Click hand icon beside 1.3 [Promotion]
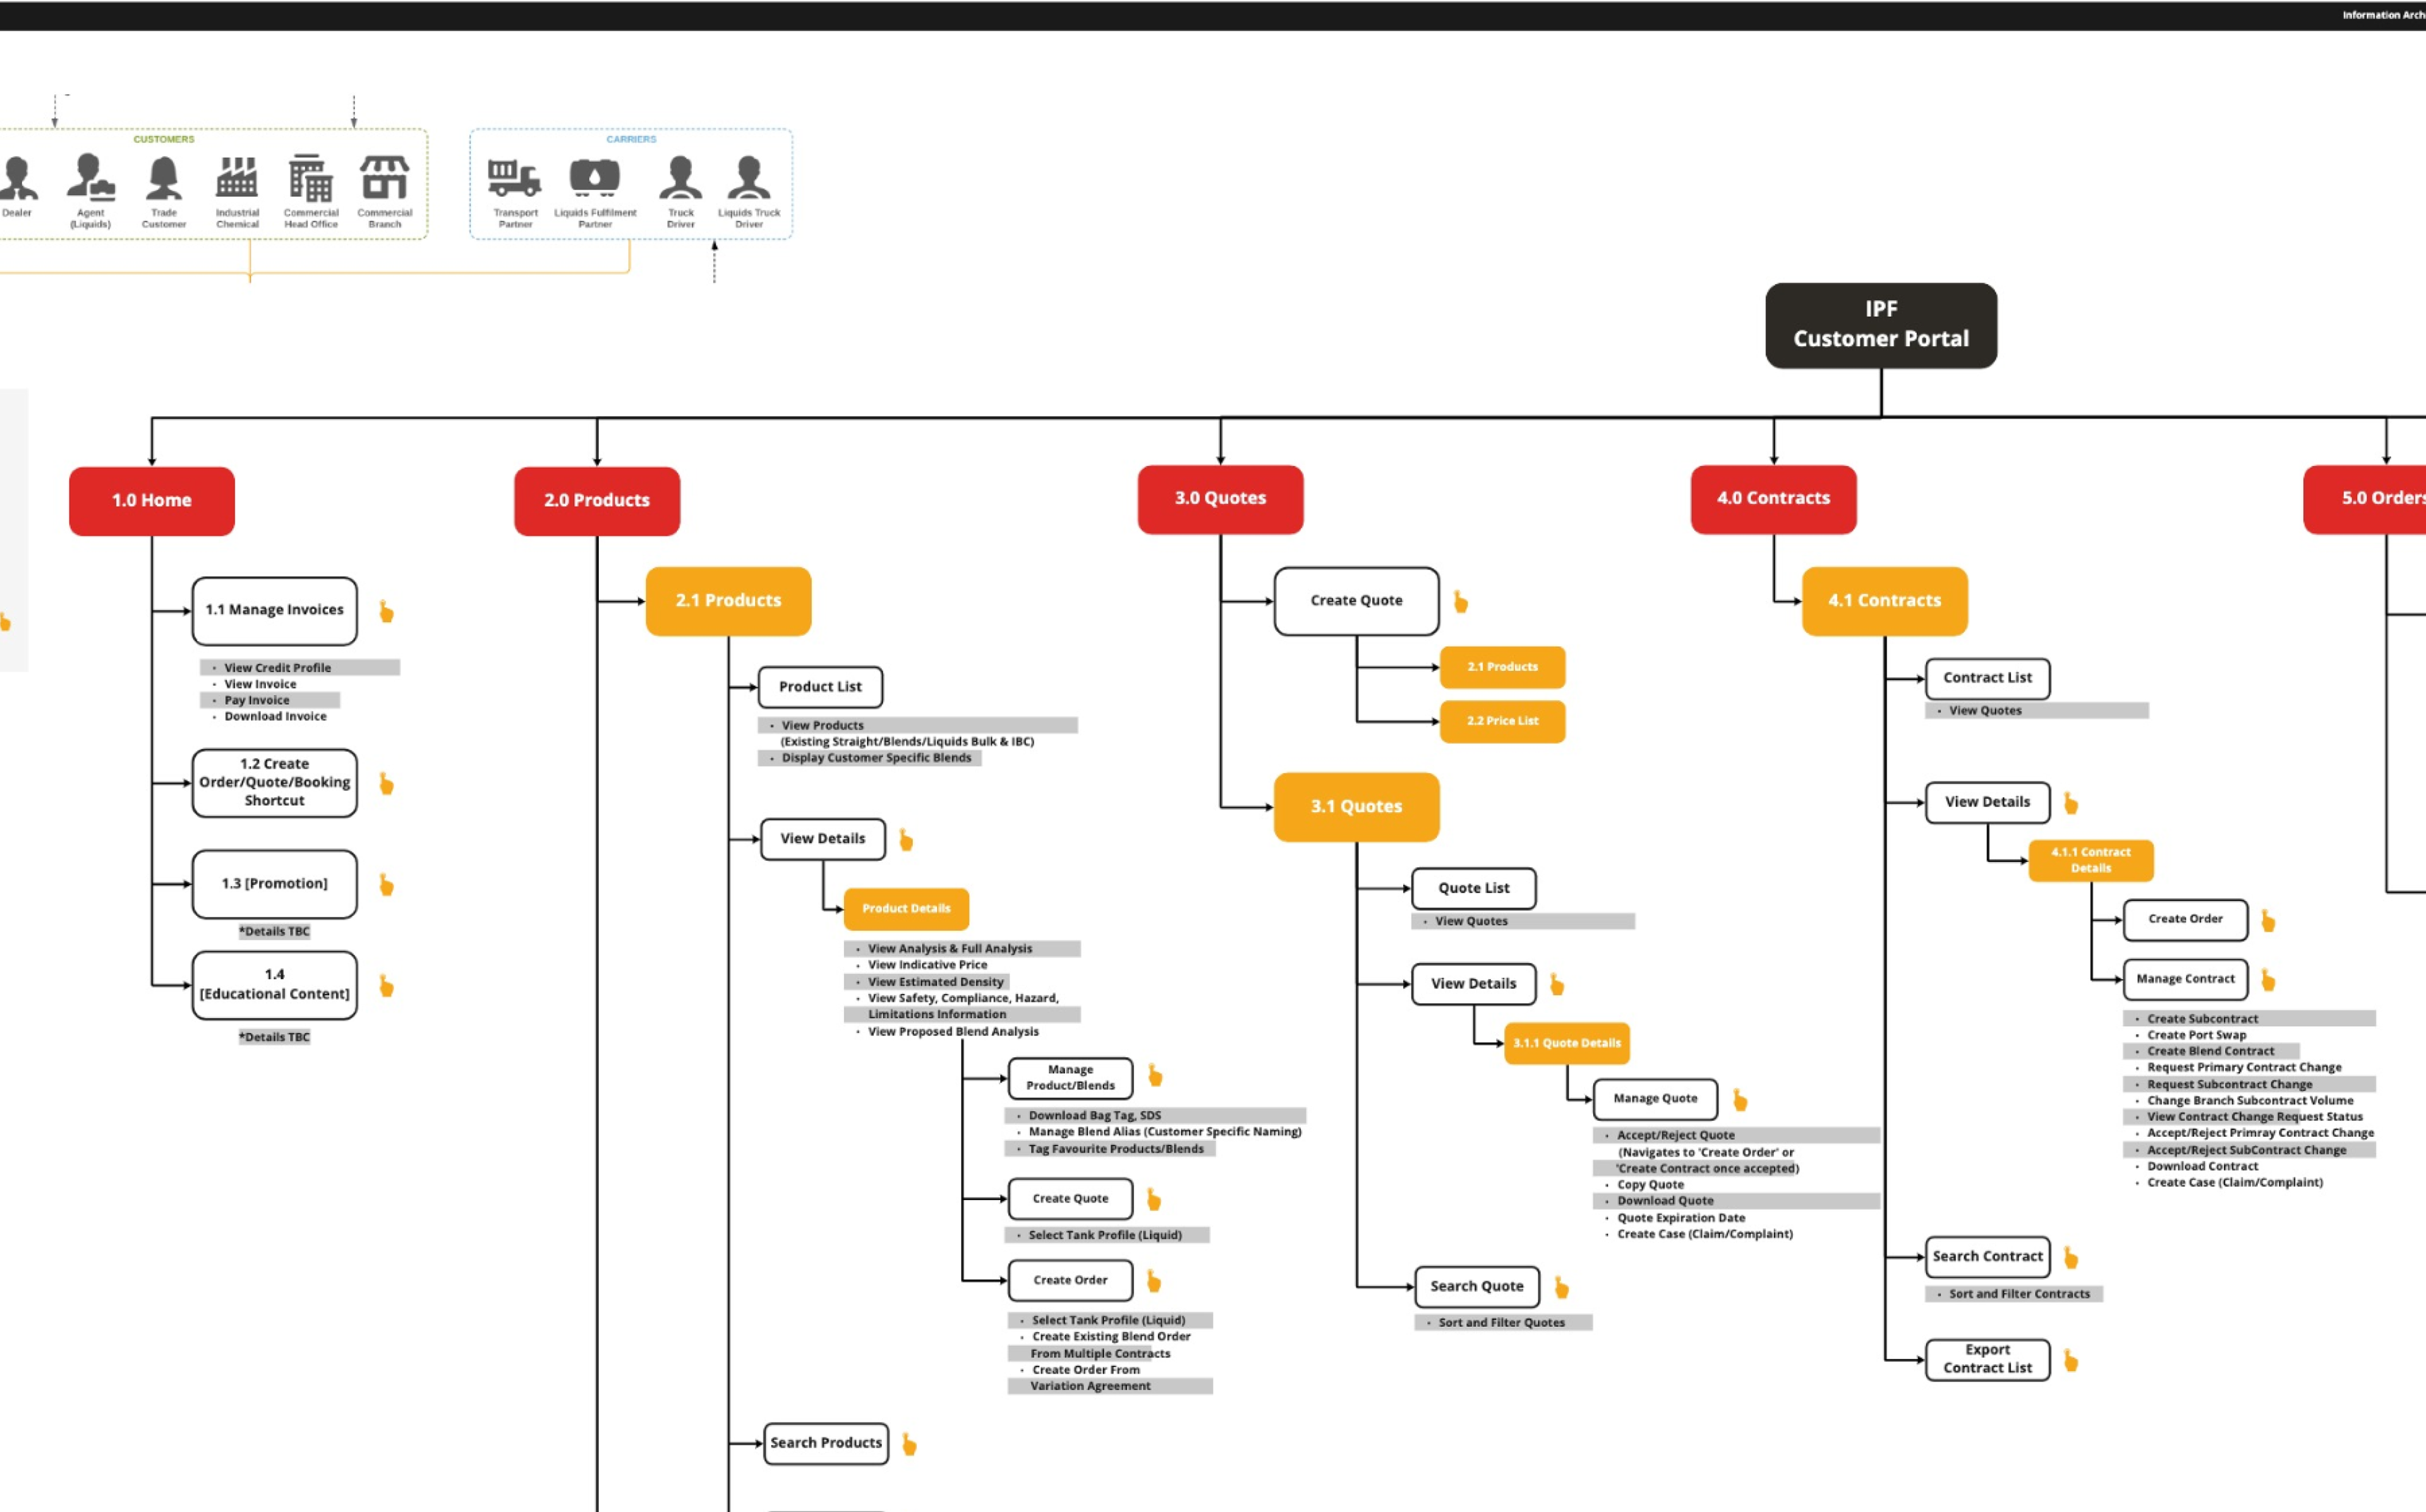 click(x=386, y=884)
